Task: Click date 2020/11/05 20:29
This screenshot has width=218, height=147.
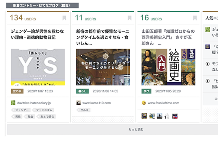Action: 168,91
